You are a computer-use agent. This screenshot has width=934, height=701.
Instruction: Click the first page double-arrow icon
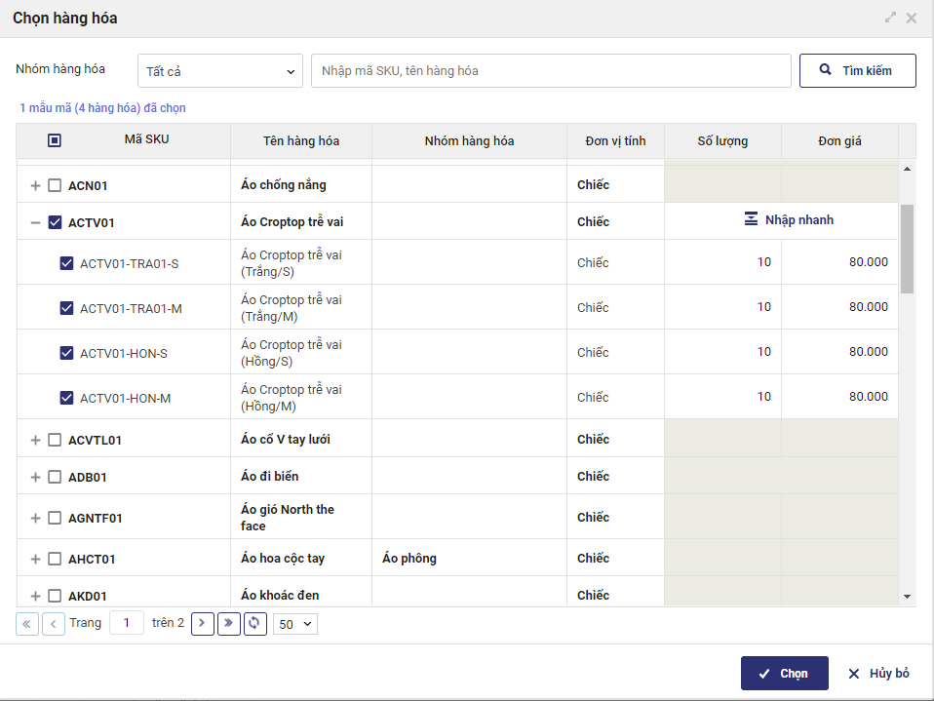[27, 623]
